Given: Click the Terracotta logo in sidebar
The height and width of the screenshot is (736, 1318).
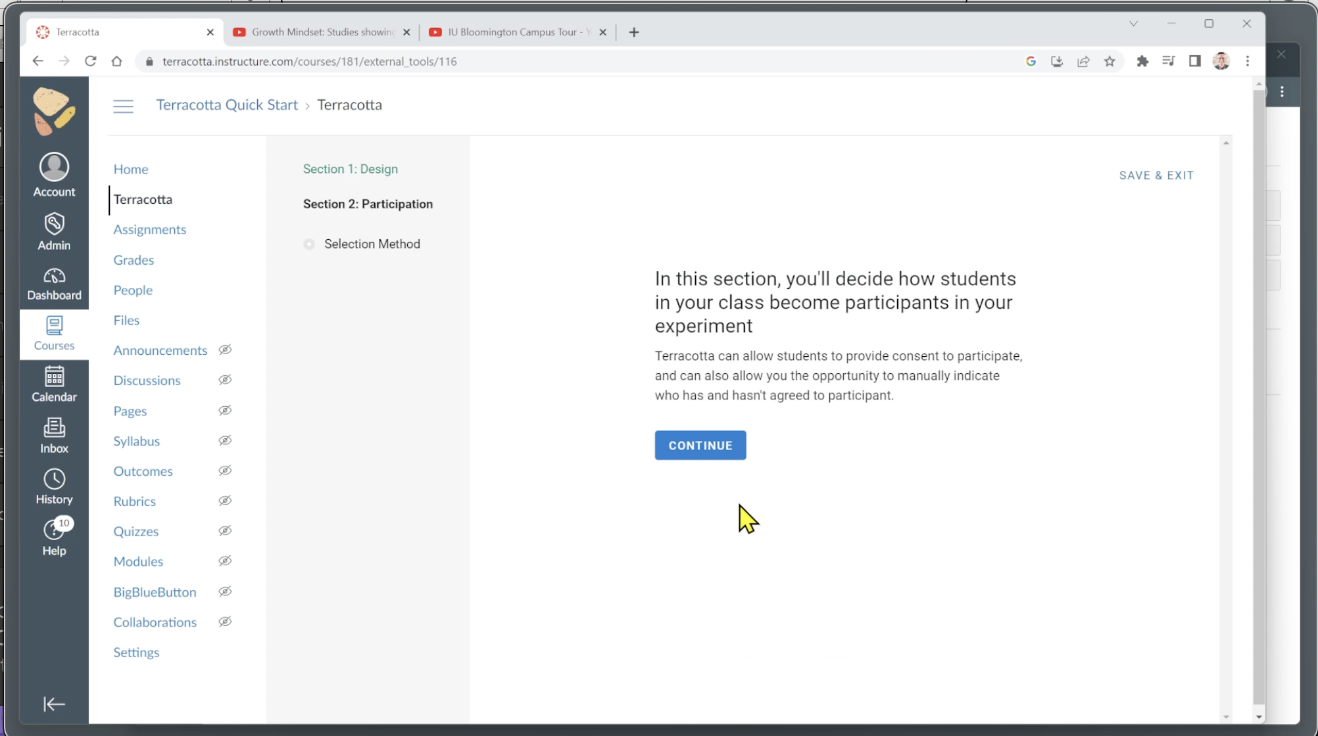Looking at the screenshot, I should pyautogui.click(x=54, y=111).
